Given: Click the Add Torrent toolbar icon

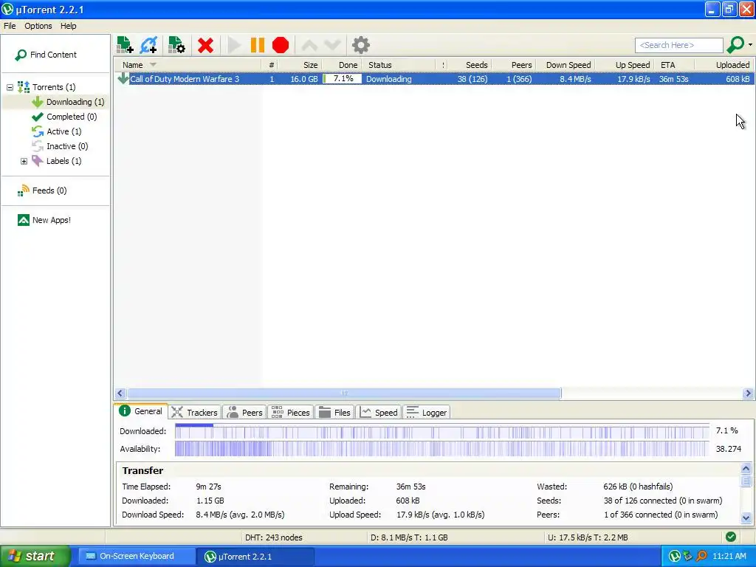Looking at the screenshot, I should pos(125,45).
